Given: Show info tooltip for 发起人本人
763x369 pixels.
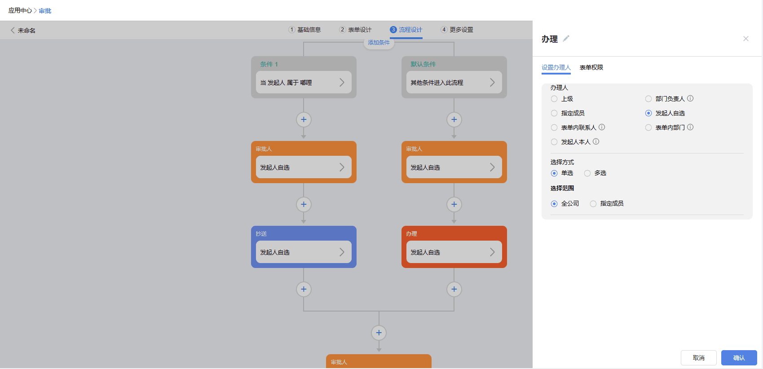Looking at the screenshot, I should [596, 141].
